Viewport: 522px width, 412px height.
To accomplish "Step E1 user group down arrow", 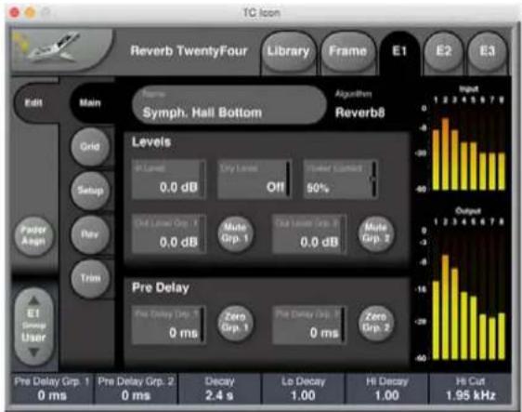I will 33,352.
